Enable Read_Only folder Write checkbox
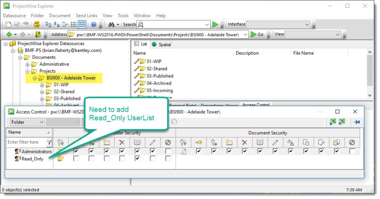The height and width of the screenshot is (199, 380). [152, 159]
